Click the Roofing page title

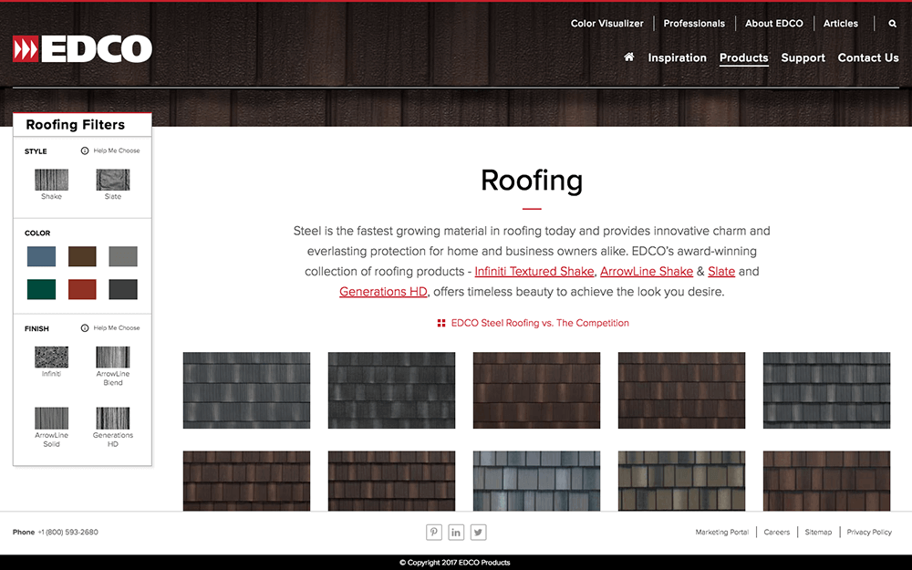[532, 180]
